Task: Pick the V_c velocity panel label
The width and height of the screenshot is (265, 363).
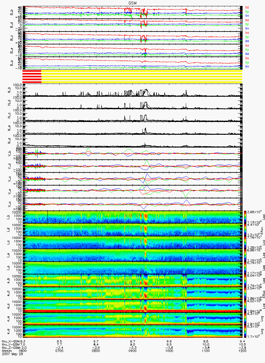Action: (9, 179)
